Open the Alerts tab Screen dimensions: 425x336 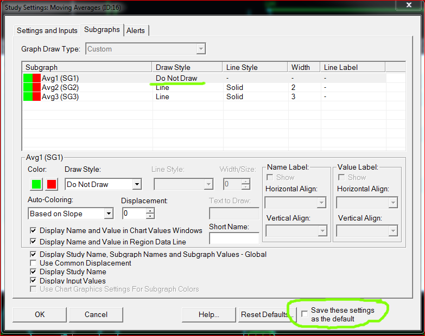(x=136, y=30)
